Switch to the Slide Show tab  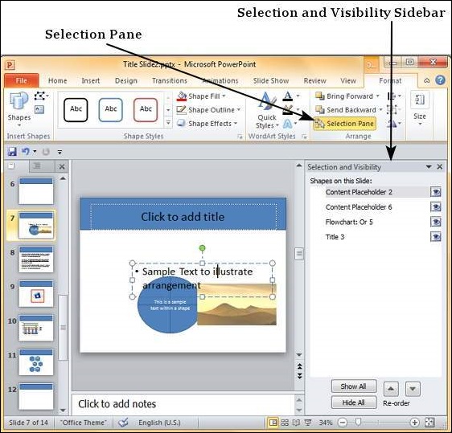[x=271, y=80]
